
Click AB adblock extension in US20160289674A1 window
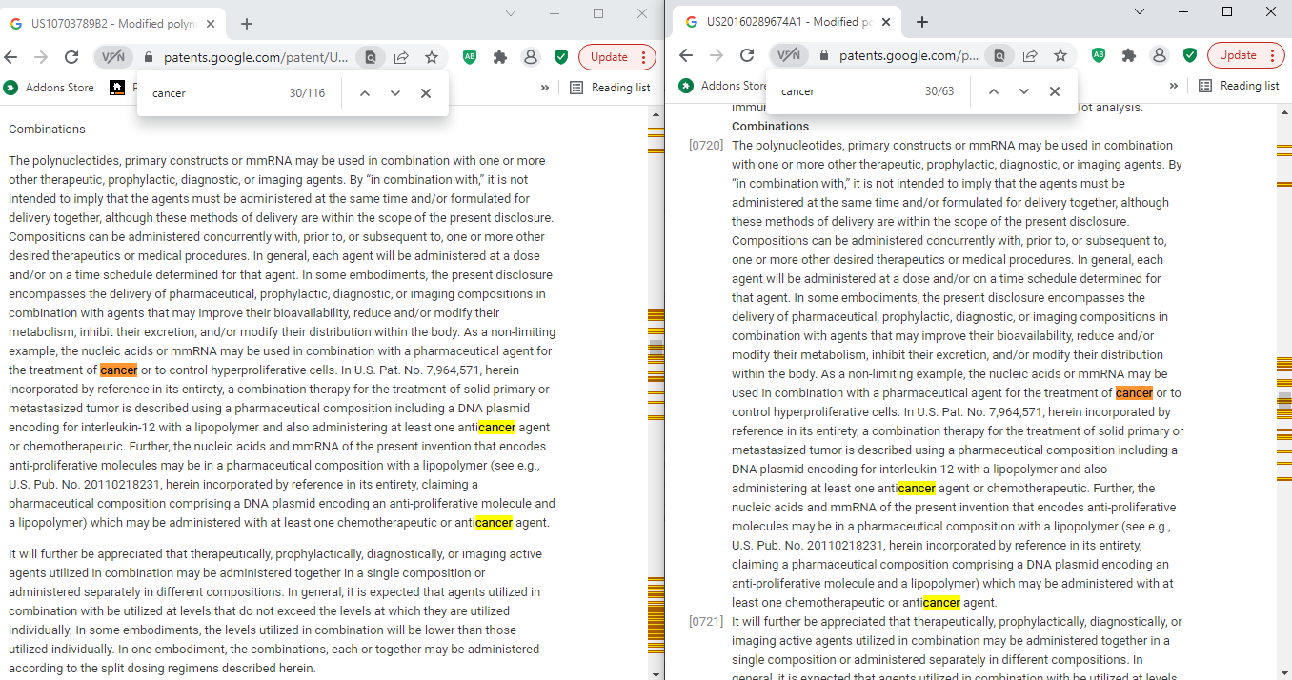point(1099,56)
